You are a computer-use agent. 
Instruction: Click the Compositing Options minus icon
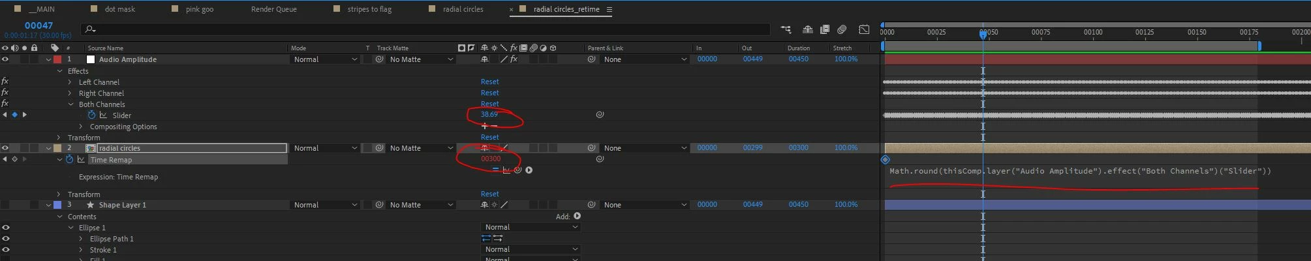(494, 126)
